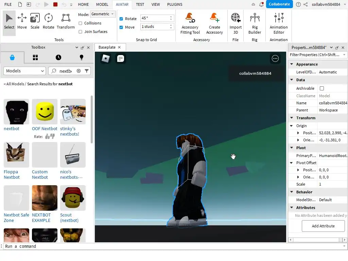The width and height of the screenshot is (348, 261).
Task: Open the Animation Editor
Action: tap(279, 23)
